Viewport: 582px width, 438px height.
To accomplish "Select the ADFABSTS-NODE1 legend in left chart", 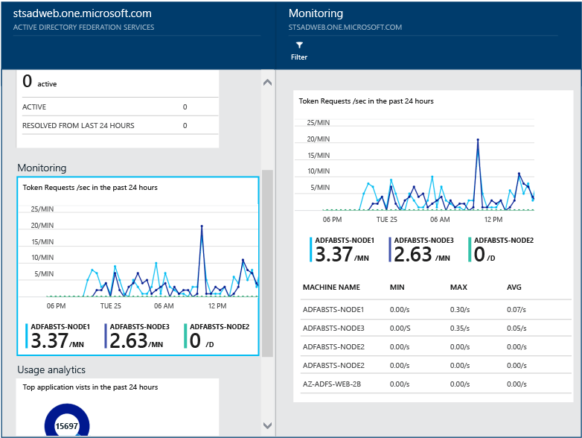I will [58, 336].
